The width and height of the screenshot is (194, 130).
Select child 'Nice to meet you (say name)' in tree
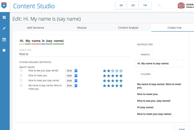[154, 114]
